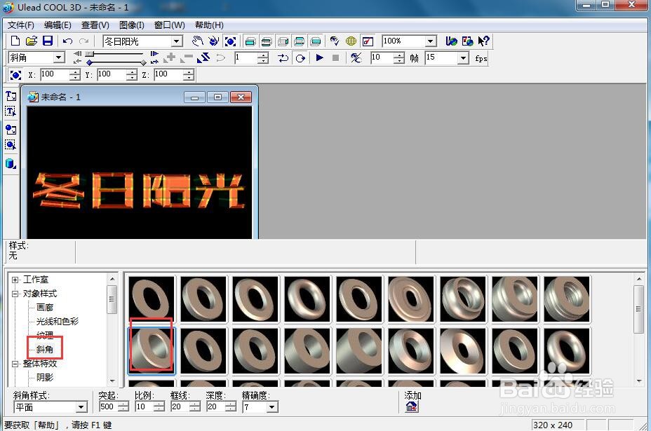This screenshot has height=431, width=651.
Task: Increase the 突起 value with spinner
Action: (x=125, y=404)
